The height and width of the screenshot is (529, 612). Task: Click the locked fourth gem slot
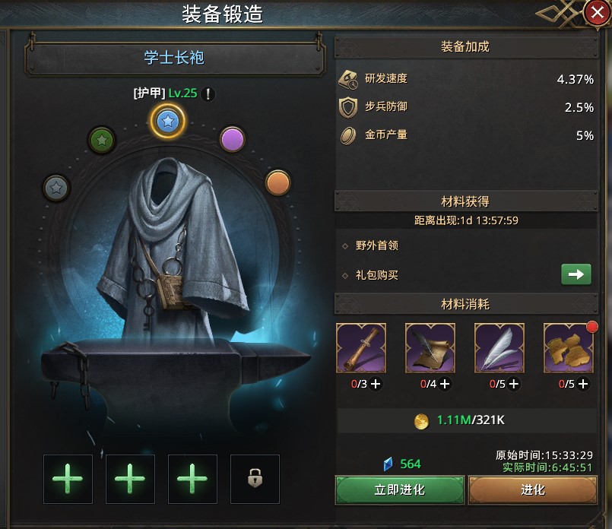[255, 479]
